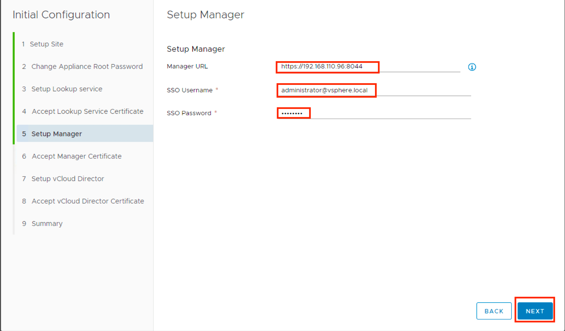Click the SSO Username label
The height and width of the screenshot is (331, 565).
click(x=189, y=90)
